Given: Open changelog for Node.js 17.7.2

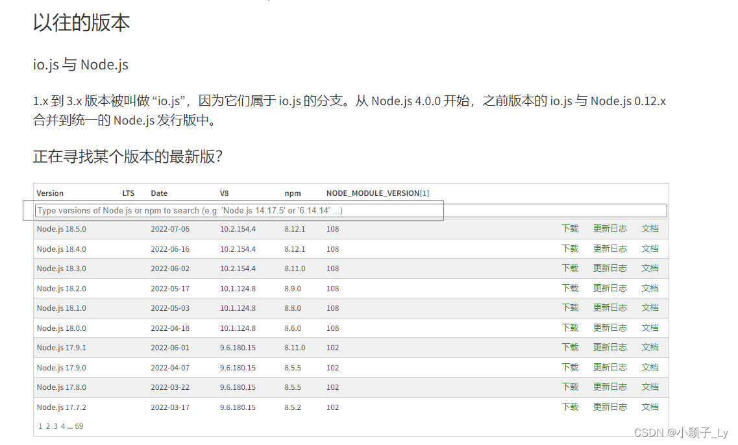Looking at the screenshot, I should 610,407.
